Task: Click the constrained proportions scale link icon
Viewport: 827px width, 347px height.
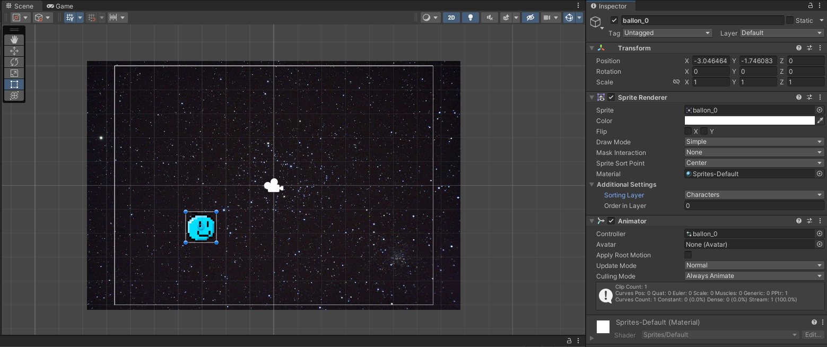Action: pyautogui.click(x=676, y=82)
